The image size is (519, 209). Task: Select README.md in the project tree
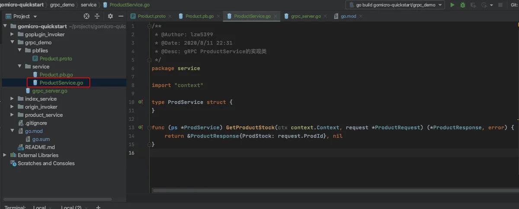pyautogui.click(x=40, y=147)
